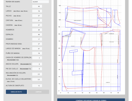Click the LARGO DE MANGA field

[37, 48]
